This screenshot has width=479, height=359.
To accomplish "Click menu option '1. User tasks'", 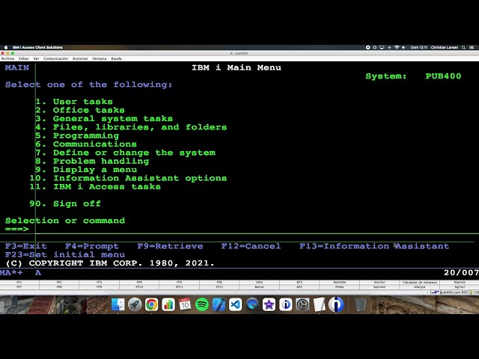I will coord(74,102).
